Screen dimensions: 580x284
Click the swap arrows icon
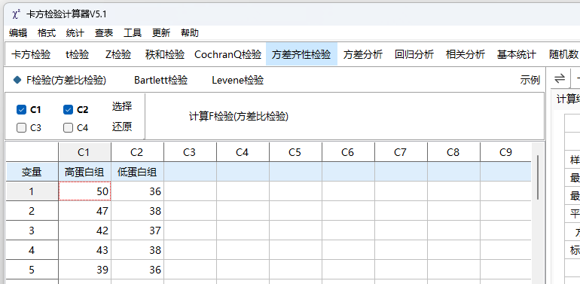point(560,78)
